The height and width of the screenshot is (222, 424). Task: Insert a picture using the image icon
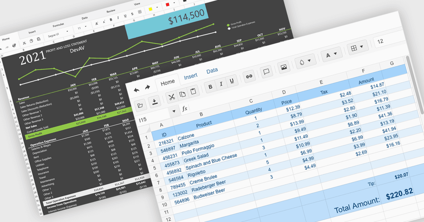(x=283, y=67)
